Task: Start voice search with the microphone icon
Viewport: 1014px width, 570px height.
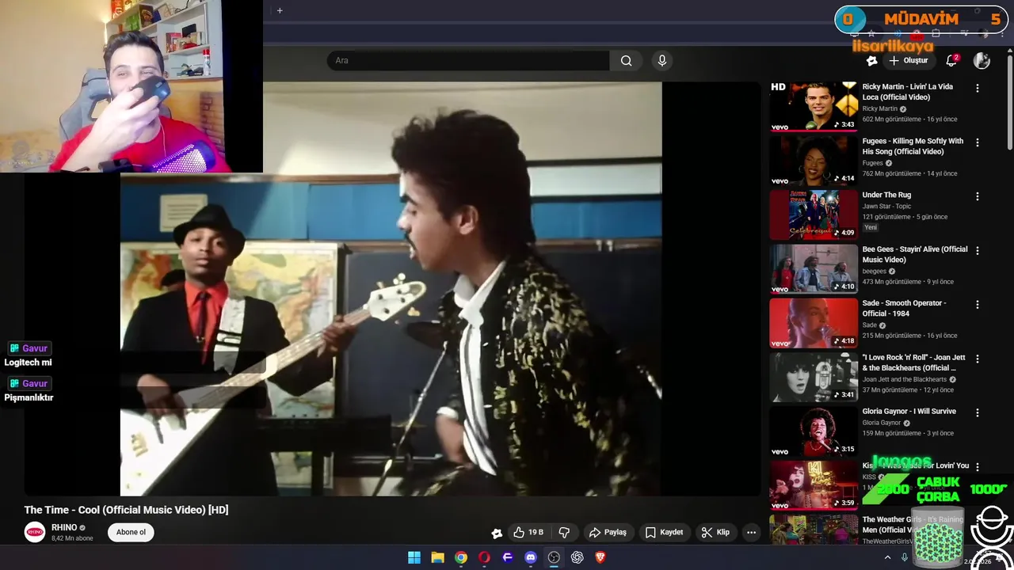Action: pyautogui.click(x=662, y=60)
